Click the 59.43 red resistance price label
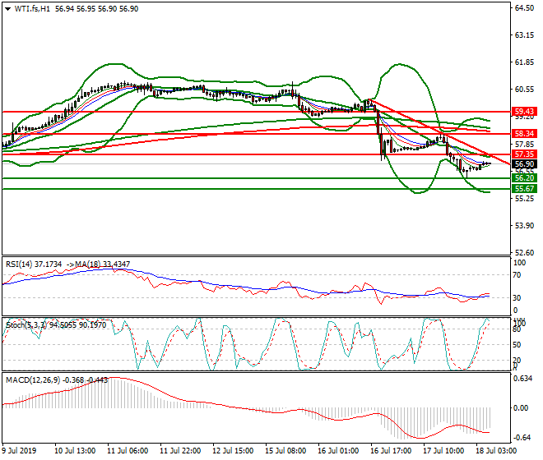This screenshot has width=543, height=460. [524, 112]
